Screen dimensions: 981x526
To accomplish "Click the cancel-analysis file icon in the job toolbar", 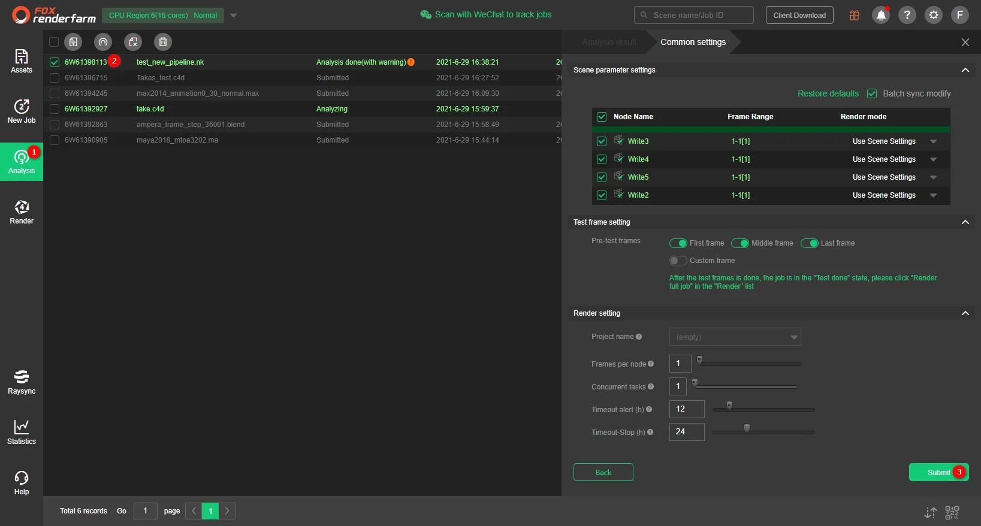I will coord(133,42).
